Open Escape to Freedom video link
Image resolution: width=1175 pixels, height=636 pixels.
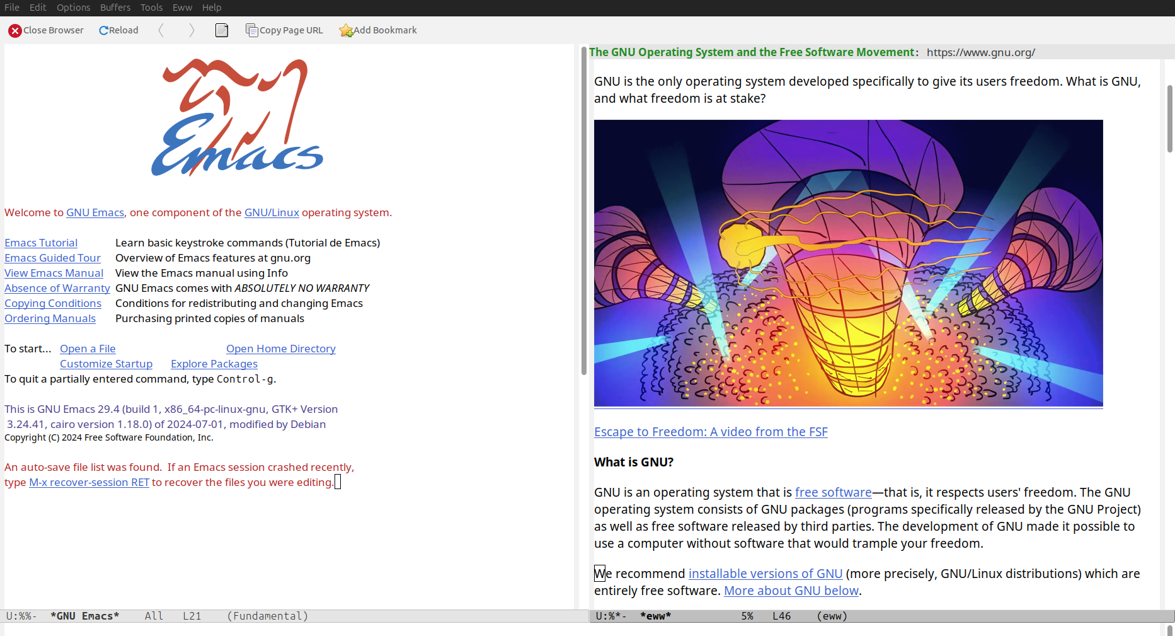click(x=711, y=432)
